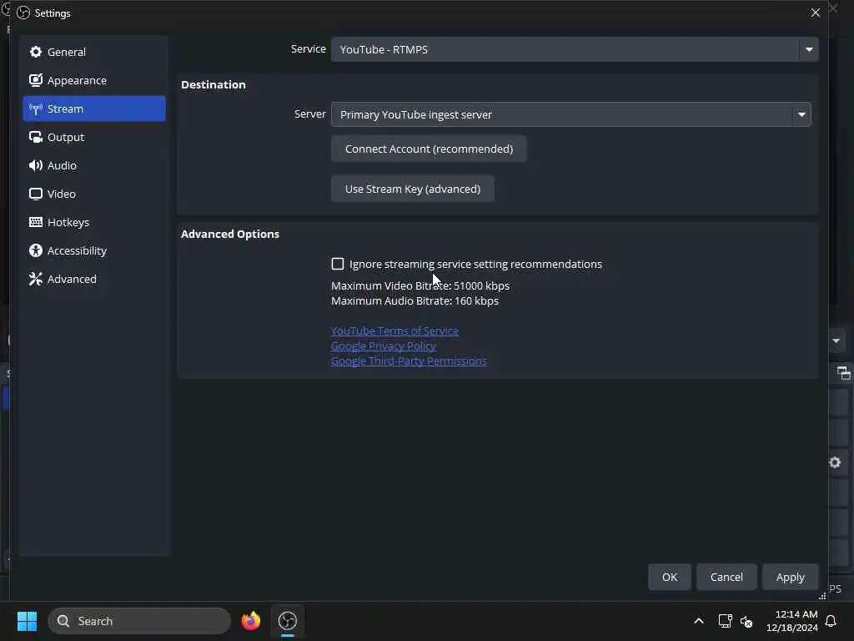Click the Destination section heading
This screenshot has width=854, height=641.
coord(213,84)
